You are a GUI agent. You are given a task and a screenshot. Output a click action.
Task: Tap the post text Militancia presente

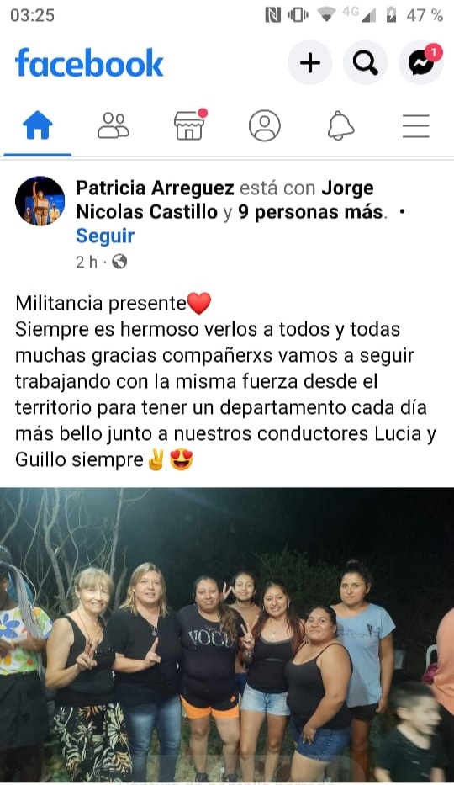tap(101, 304)
